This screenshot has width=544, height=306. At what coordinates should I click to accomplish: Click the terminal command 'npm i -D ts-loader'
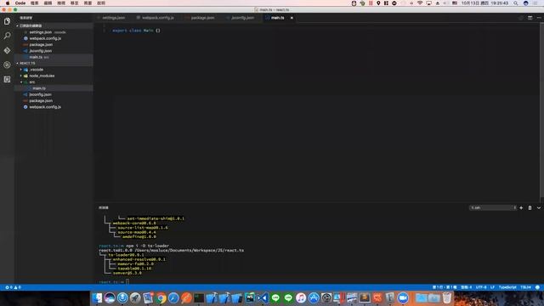pyautogui.click(x=147, y=246)
